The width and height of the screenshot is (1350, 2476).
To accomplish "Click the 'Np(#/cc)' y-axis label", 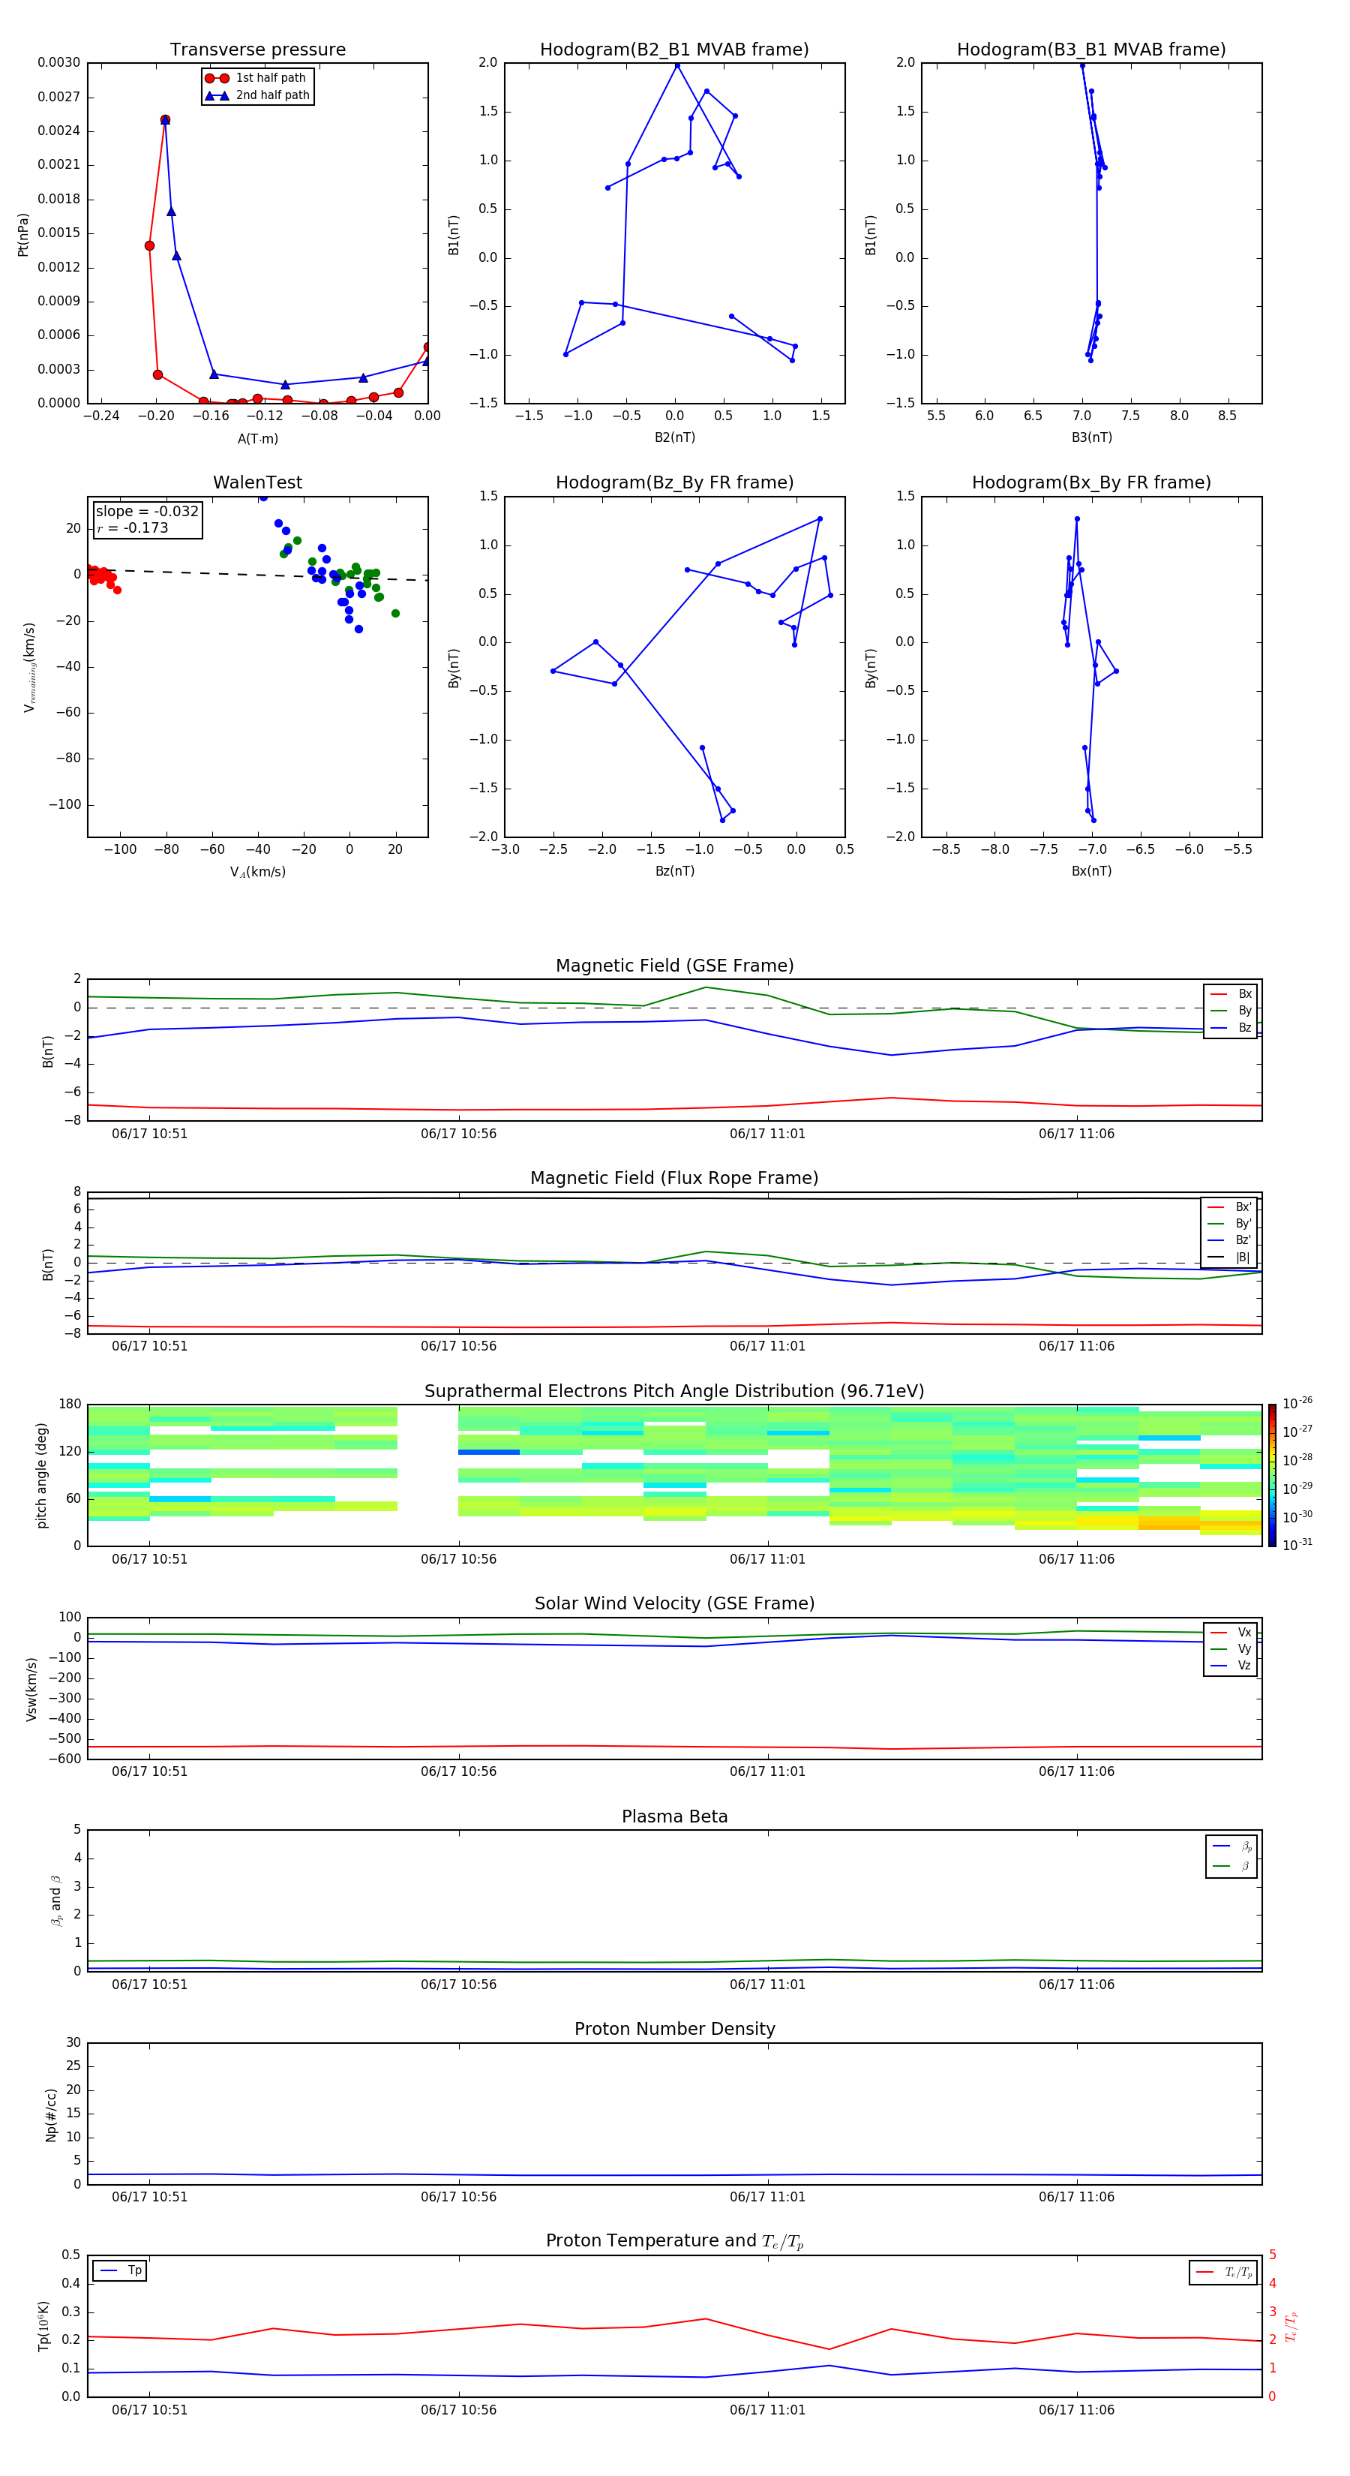I will click(51, 2114).
